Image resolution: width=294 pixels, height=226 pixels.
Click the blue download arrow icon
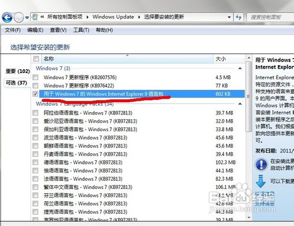click(x=260, y=181)
